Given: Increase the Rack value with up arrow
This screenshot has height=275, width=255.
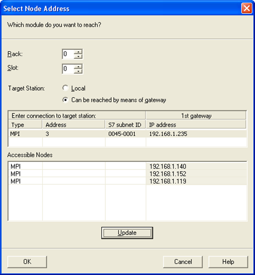Looking at the screenshot, I should coord(78,52).
